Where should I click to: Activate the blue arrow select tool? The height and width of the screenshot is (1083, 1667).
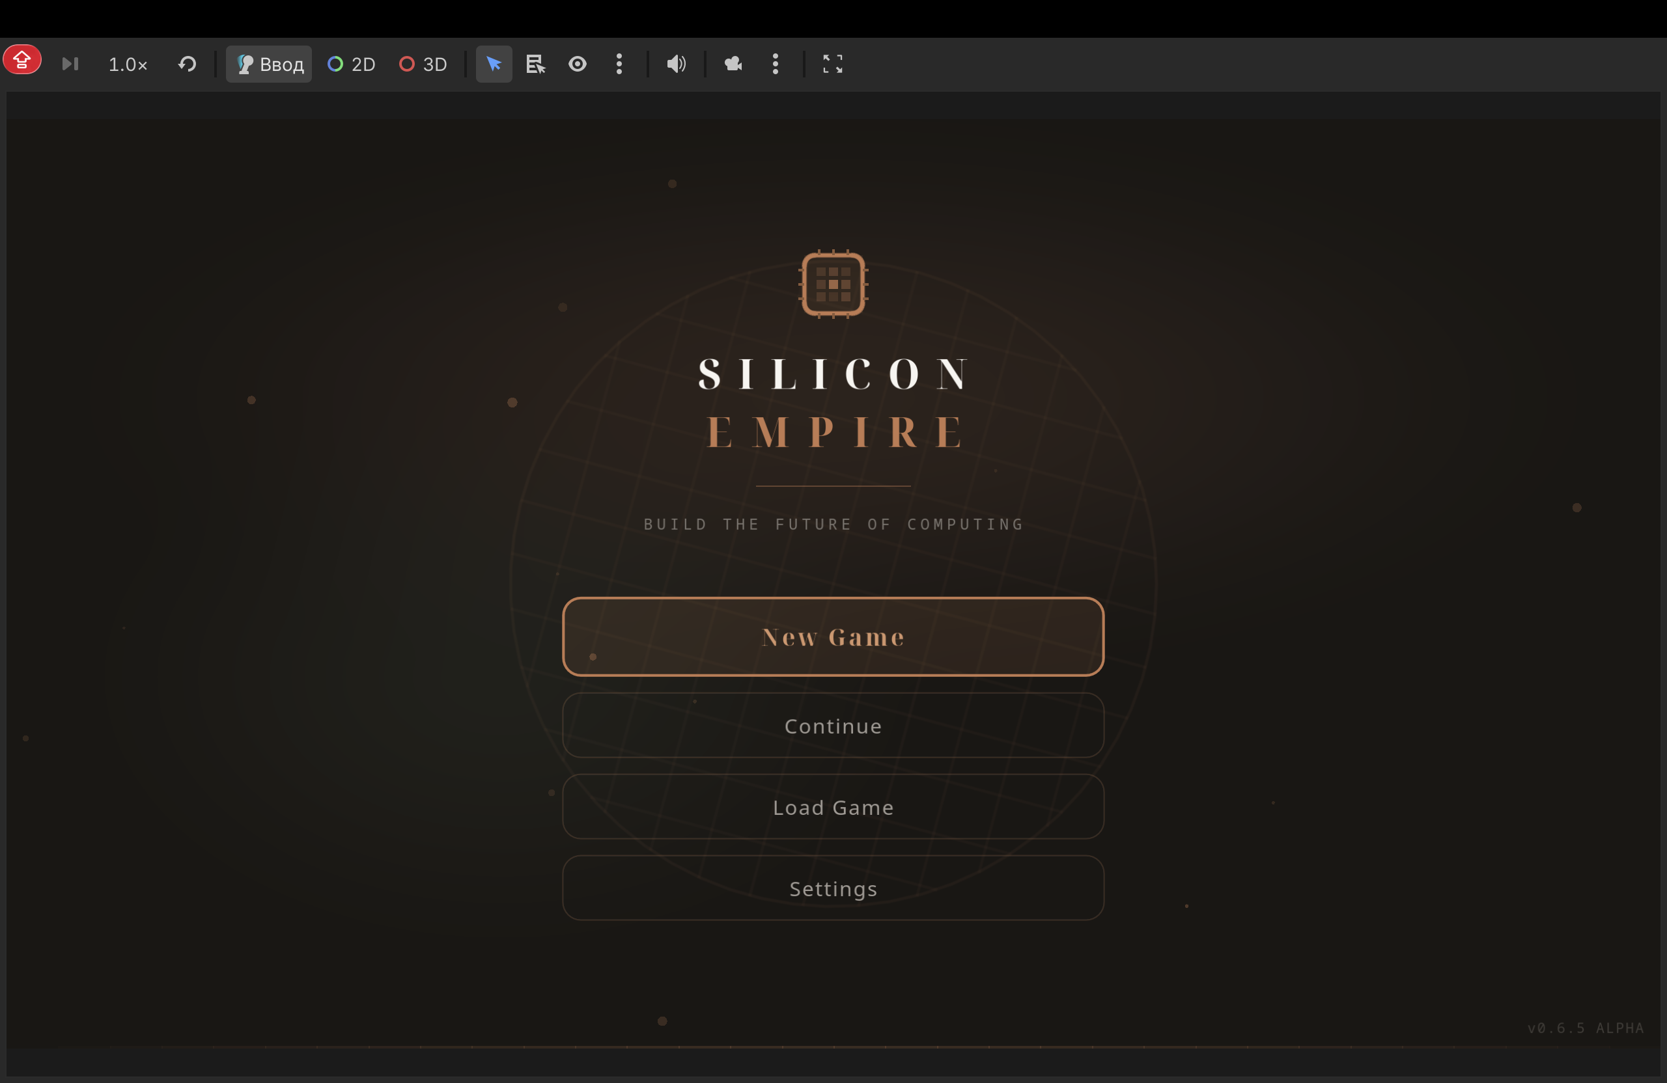494,64
